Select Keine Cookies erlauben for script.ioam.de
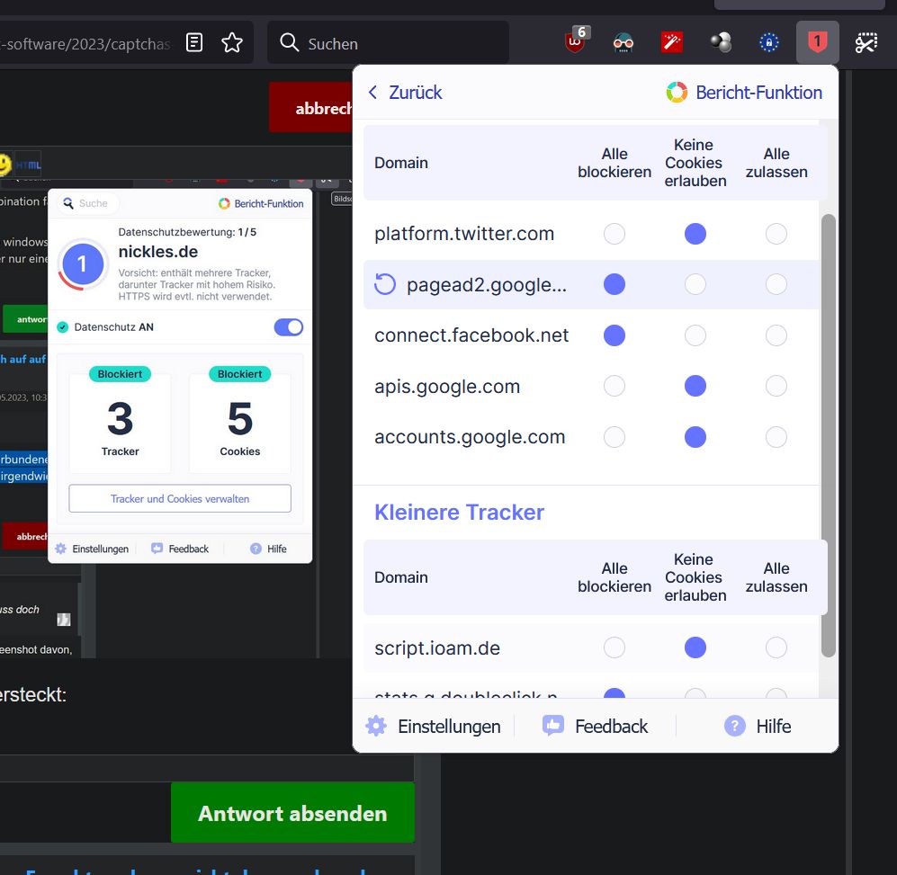Screen dimensions: 897x875 coord(695,648)
